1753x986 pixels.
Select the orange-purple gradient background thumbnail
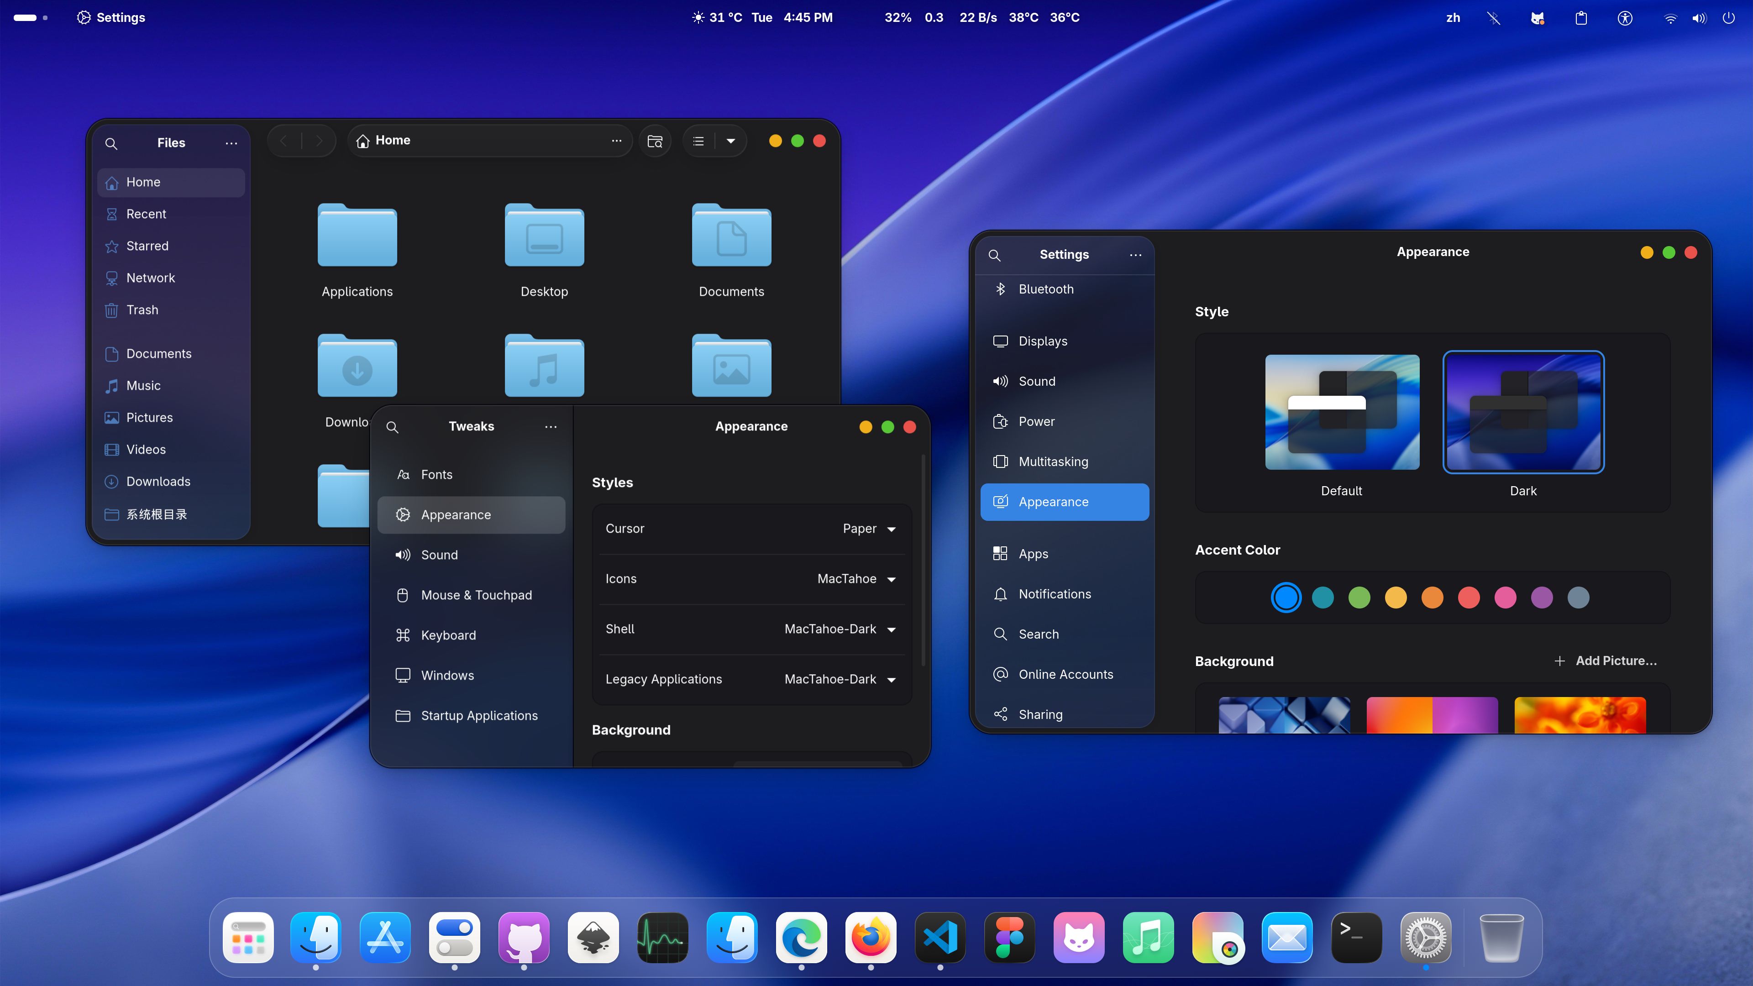1432,714
